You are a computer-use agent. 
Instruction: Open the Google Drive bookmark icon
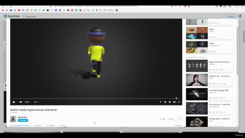15,10
